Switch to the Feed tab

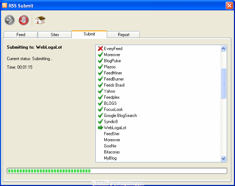coord(20,35)
